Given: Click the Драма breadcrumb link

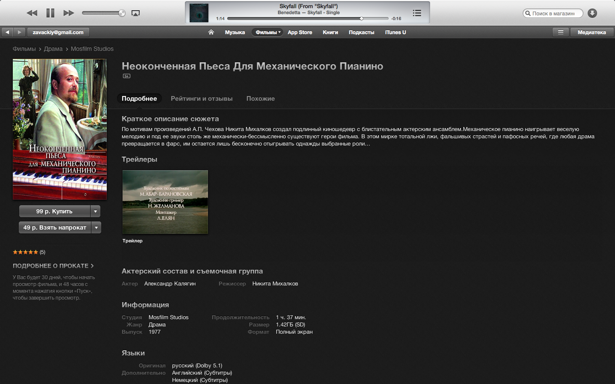Looking at the screenshot, I should pyautogui.click(x=53, y=49).
